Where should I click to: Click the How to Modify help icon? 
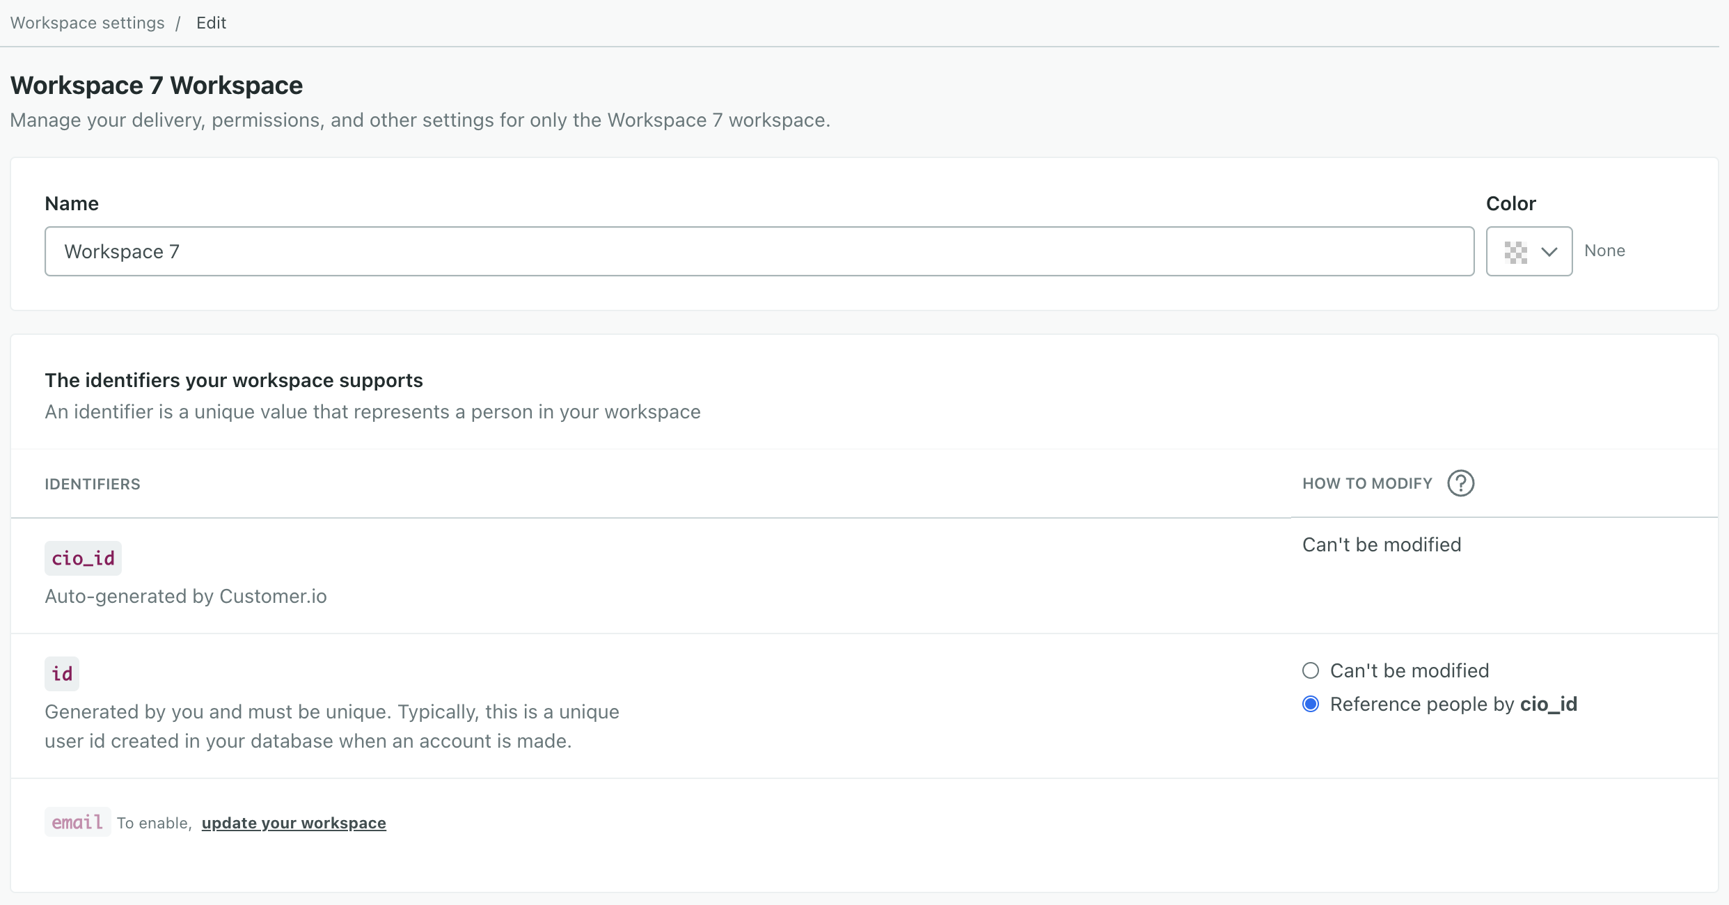point(1460,483)
